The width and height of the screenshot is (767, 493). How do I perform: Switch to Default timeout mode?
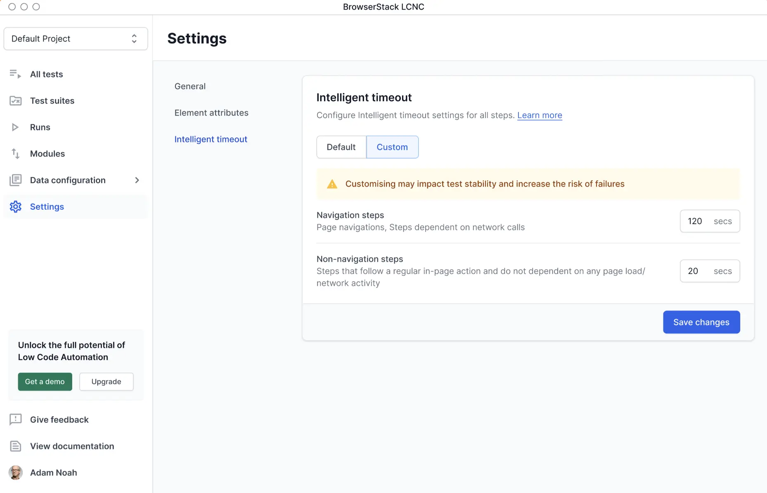pos(341,147)
